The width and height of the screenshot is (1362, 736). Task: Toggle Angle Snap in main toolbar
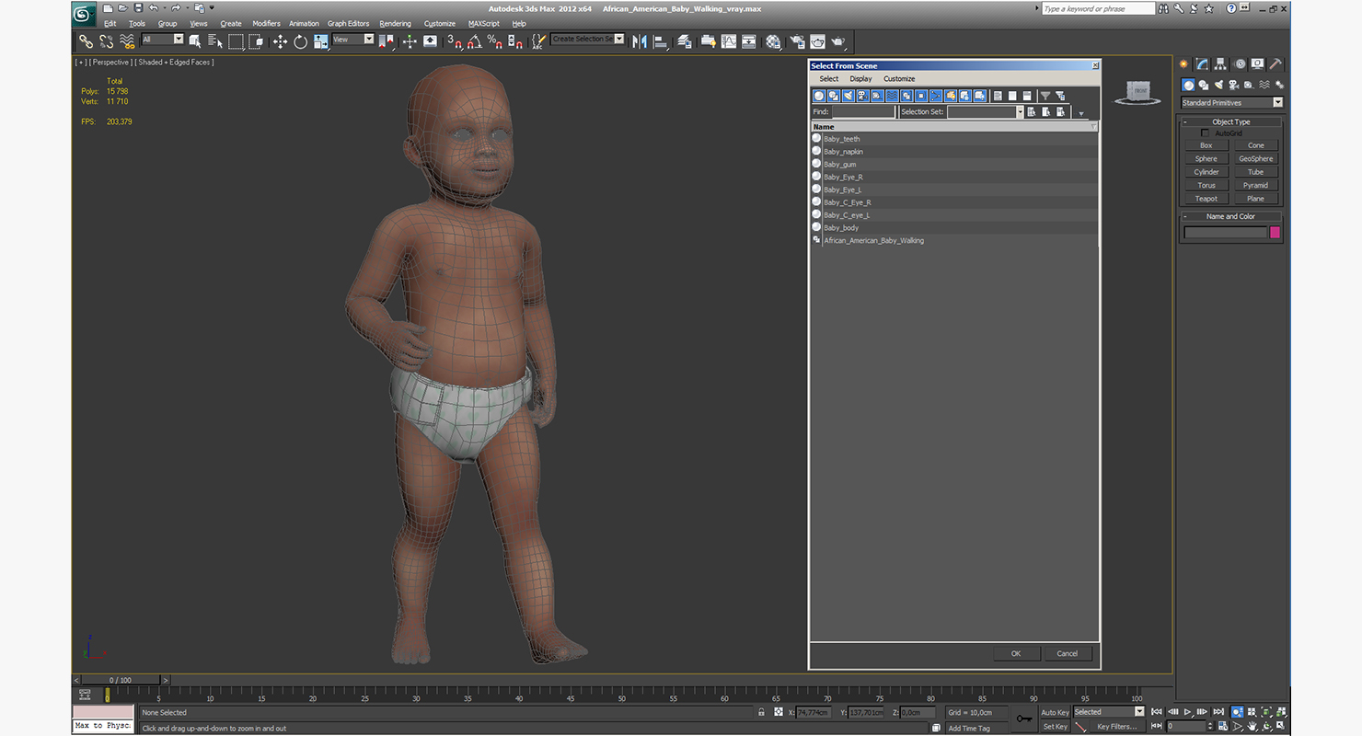pos(474,41)
